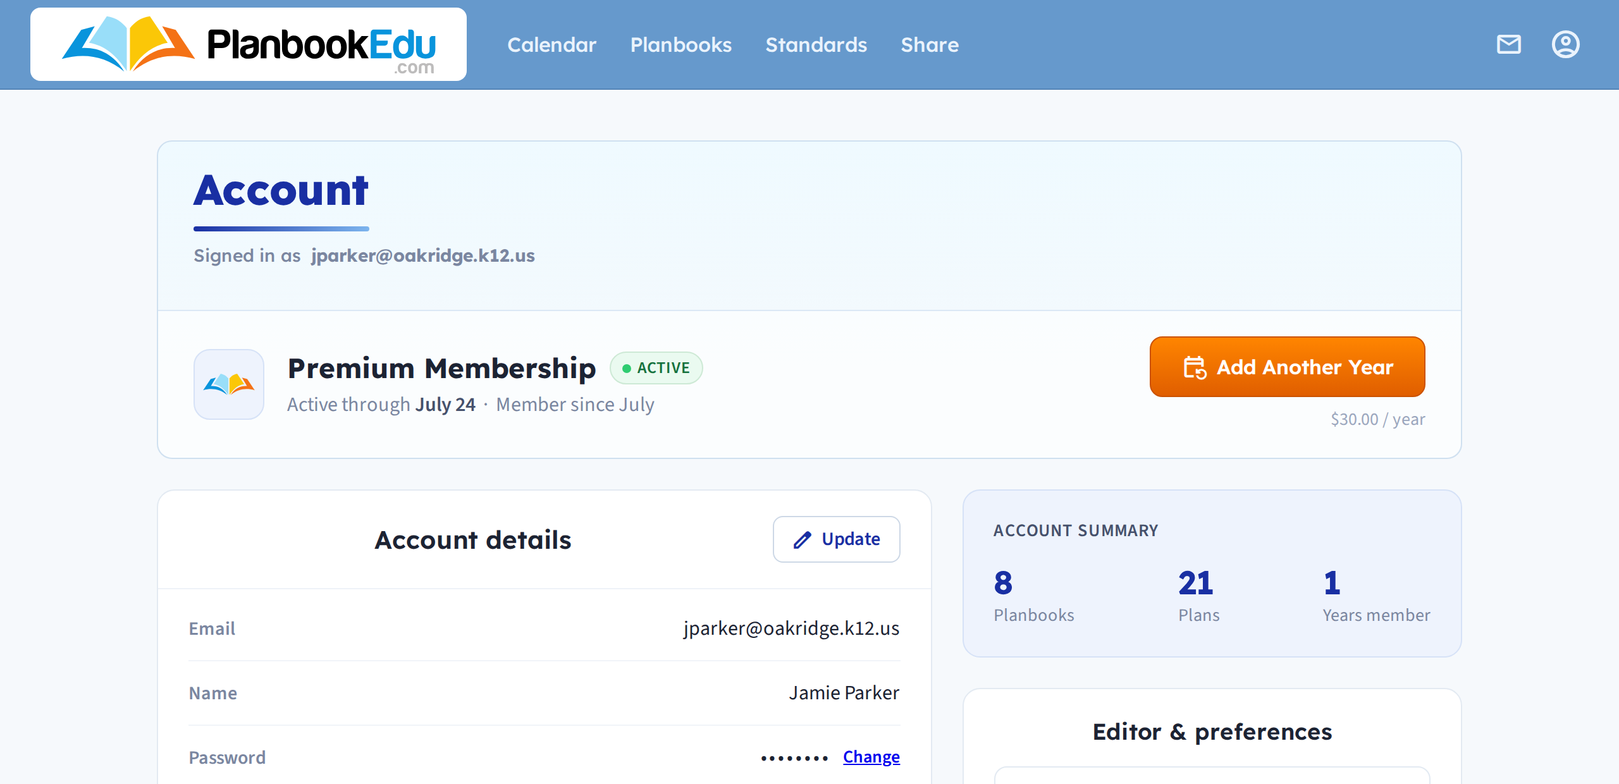The height and width of the screenshot is (784, 1619).
Task: Open the Planbooks menu item
Action: pyautogui.click(x=681, y=45)
